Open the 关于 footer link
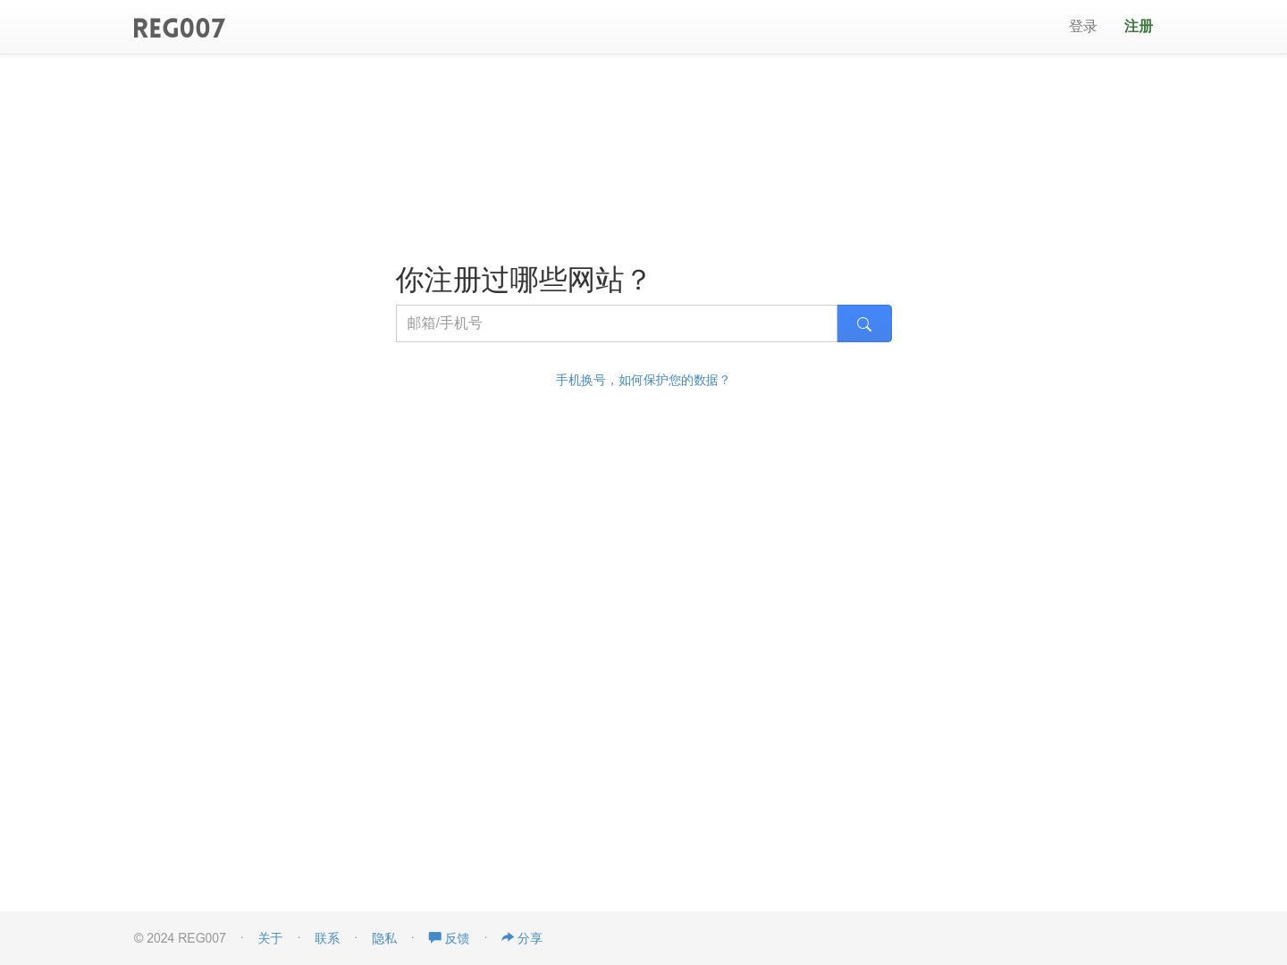Screen dimensions: 1287x965 pos(270,938)
